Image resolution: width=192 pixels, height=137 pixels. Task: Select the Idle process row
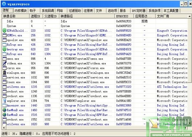95,21
